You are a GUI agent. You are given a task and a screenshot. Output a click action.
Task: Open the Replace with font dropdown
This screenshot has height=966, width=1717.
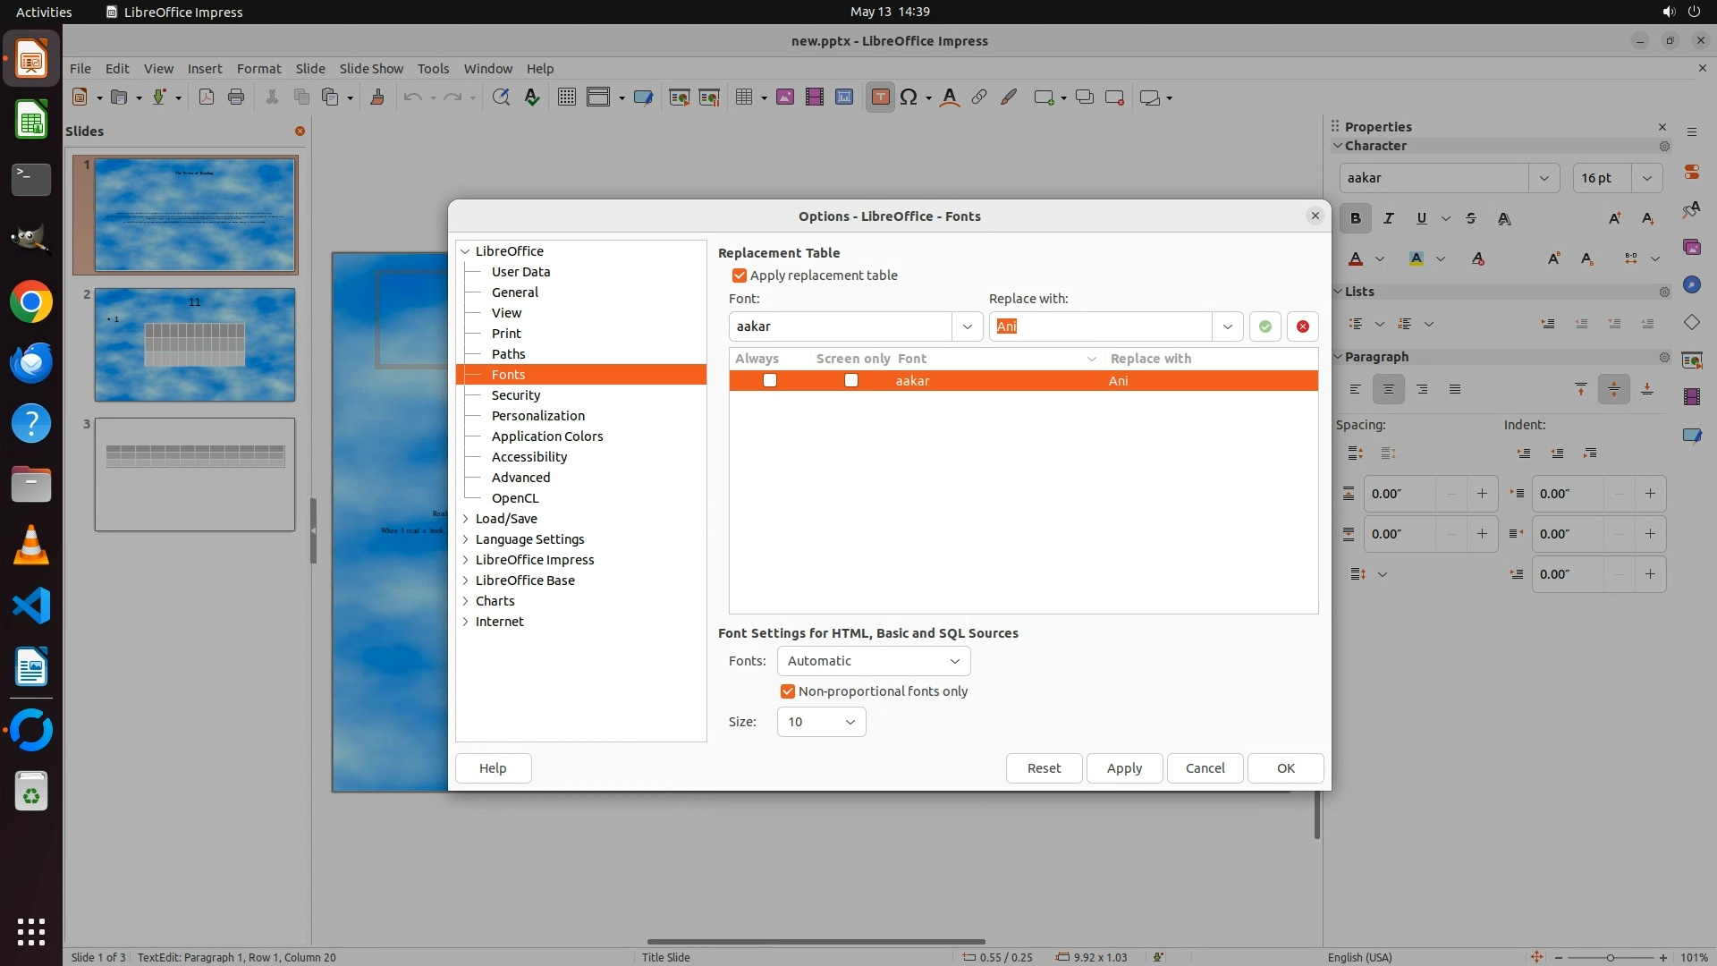click(1227, 326)
